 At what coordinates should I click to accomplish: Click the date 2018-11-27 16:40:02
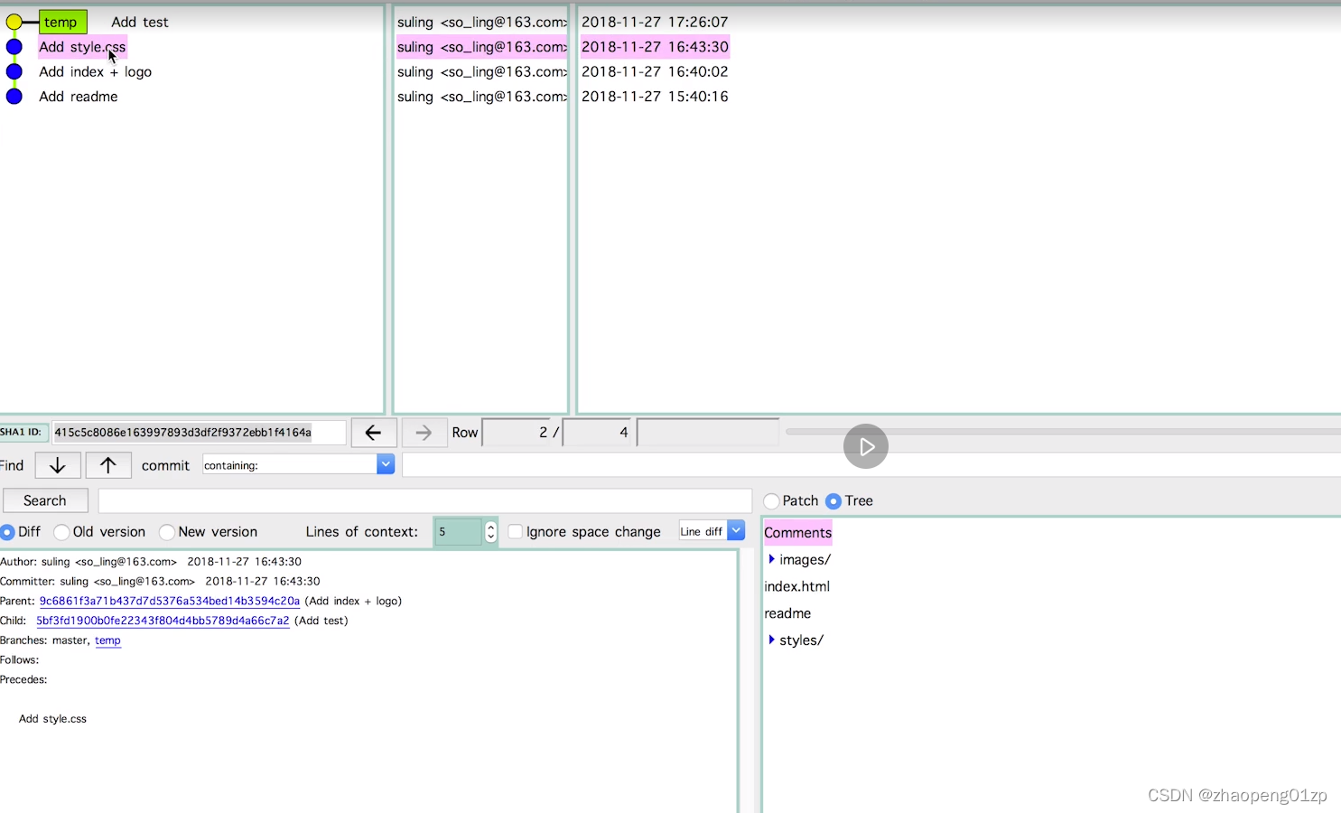[655, 71]
